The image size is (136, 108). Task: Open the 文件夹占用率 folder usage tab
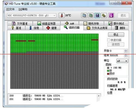click(x=97, y=28)
